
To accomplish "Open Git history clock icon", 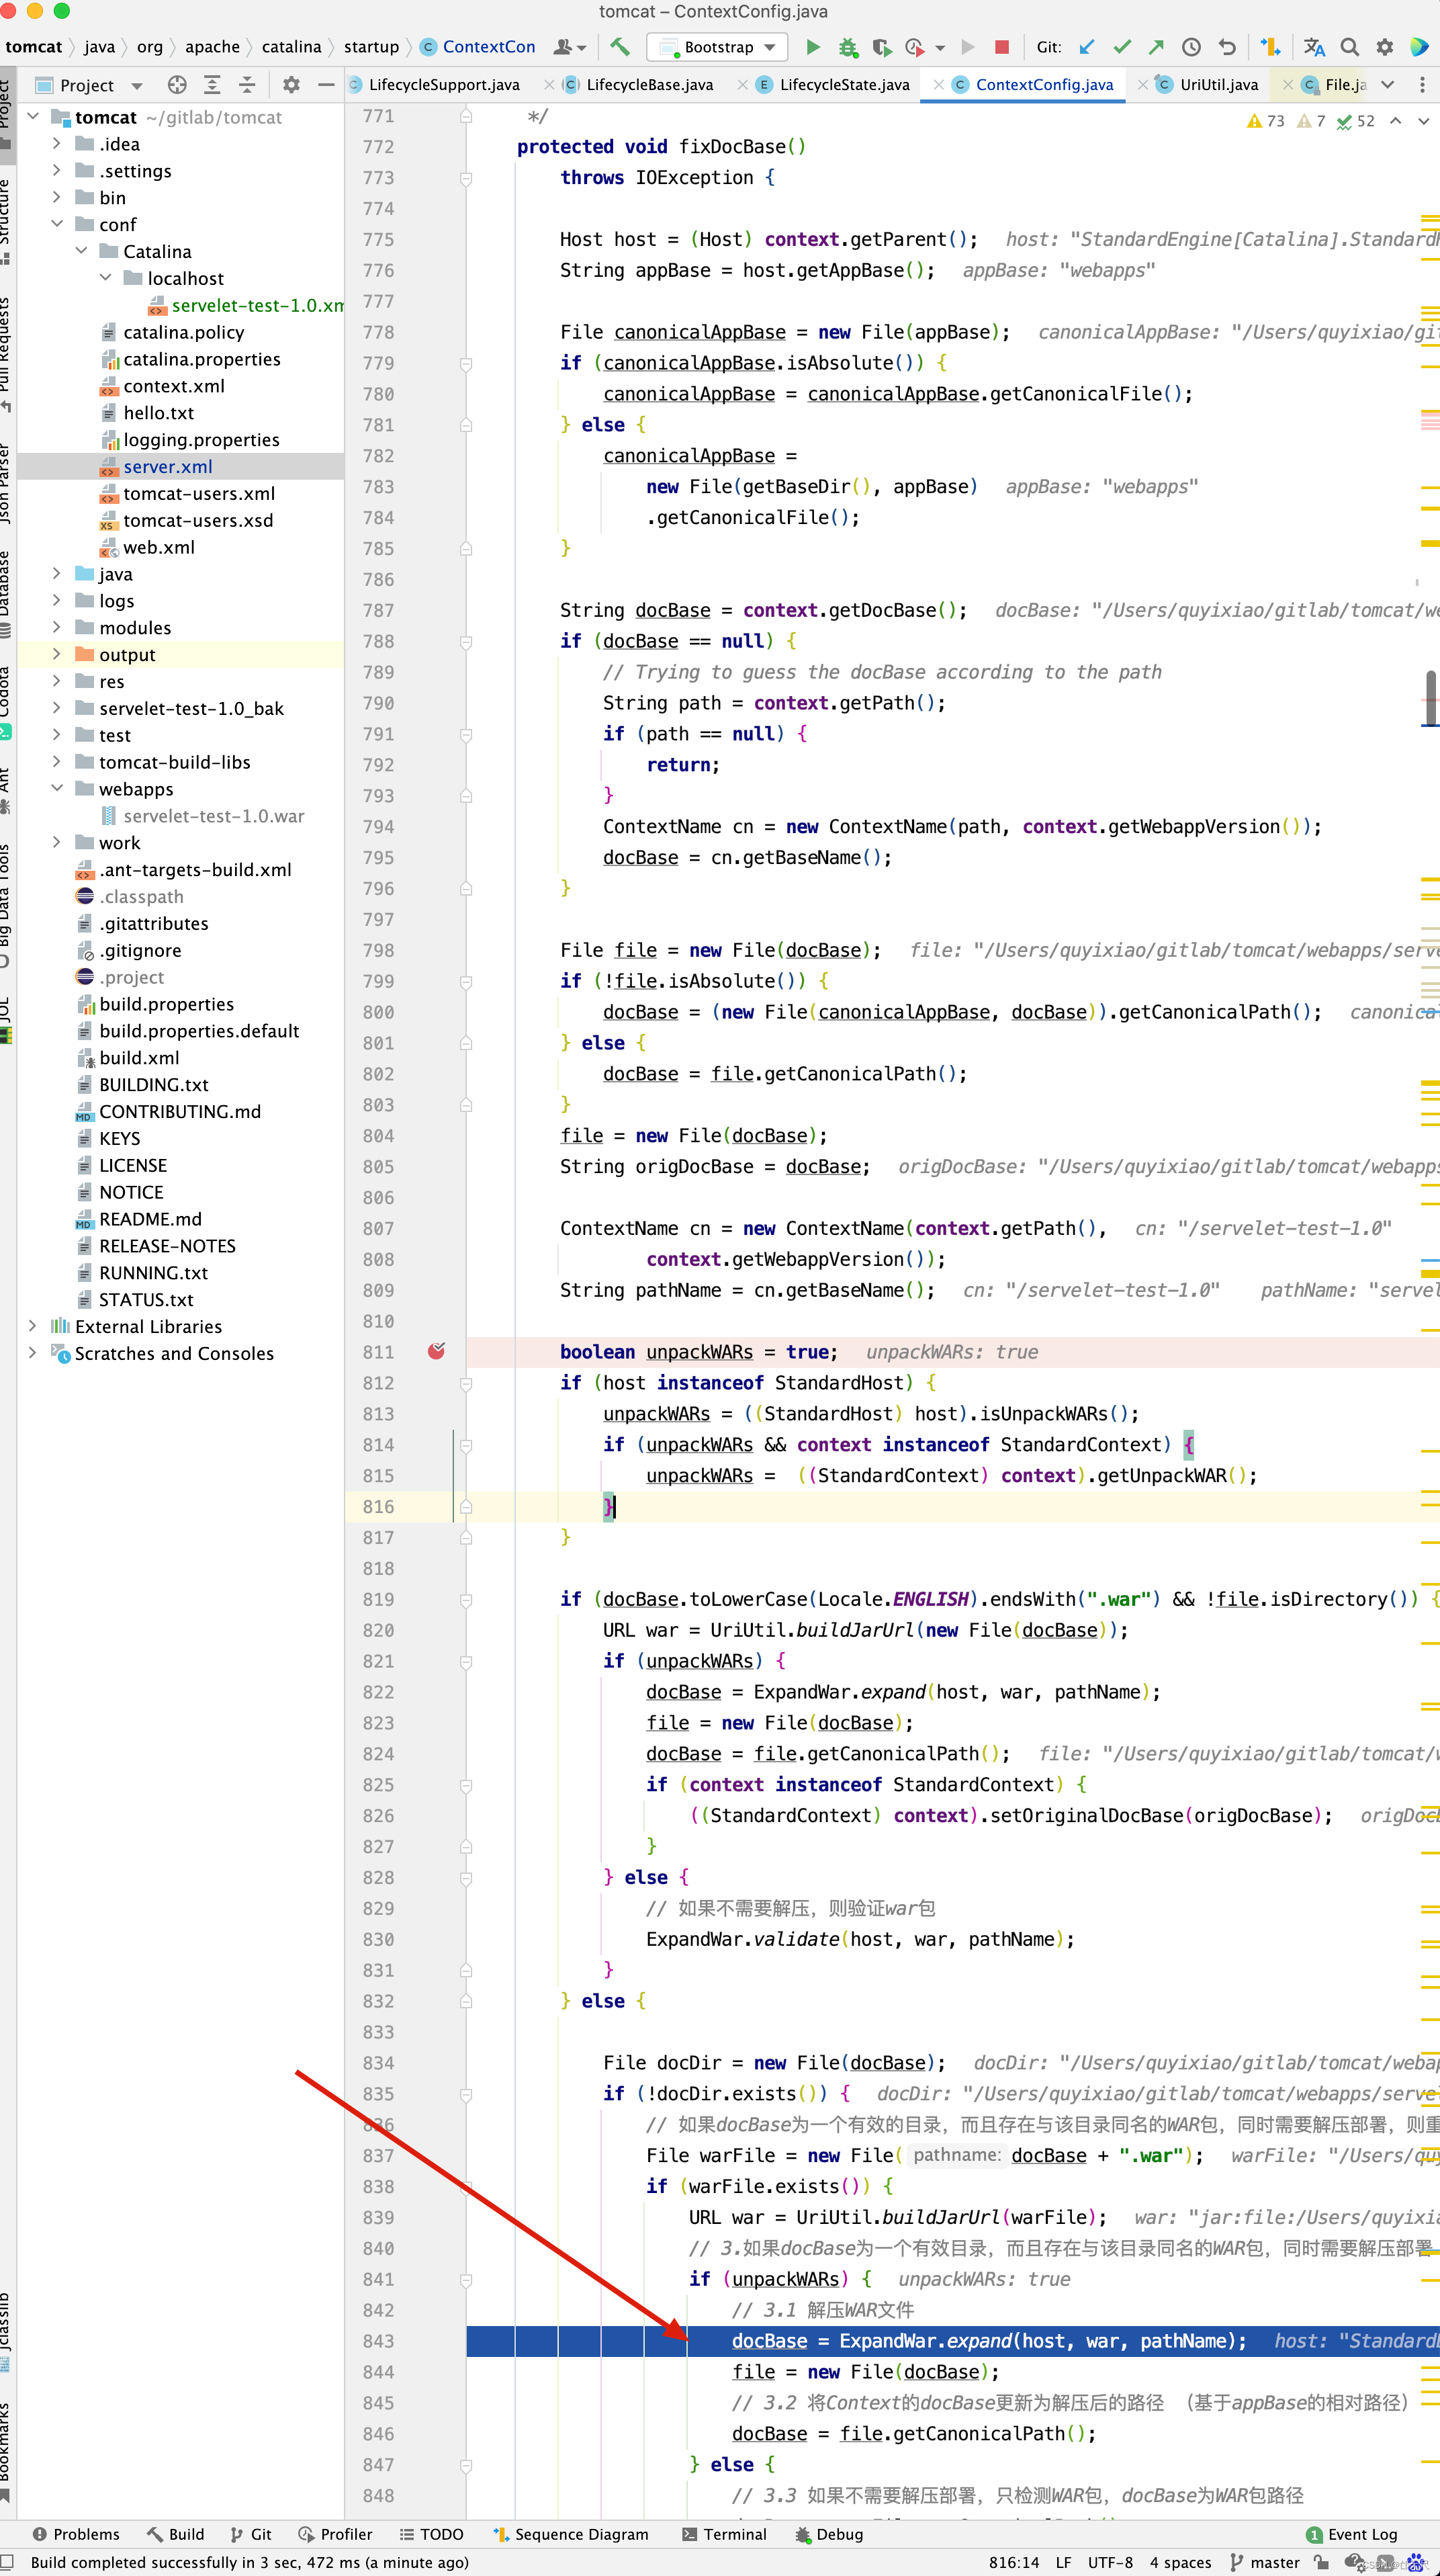I will [1191, 47].
